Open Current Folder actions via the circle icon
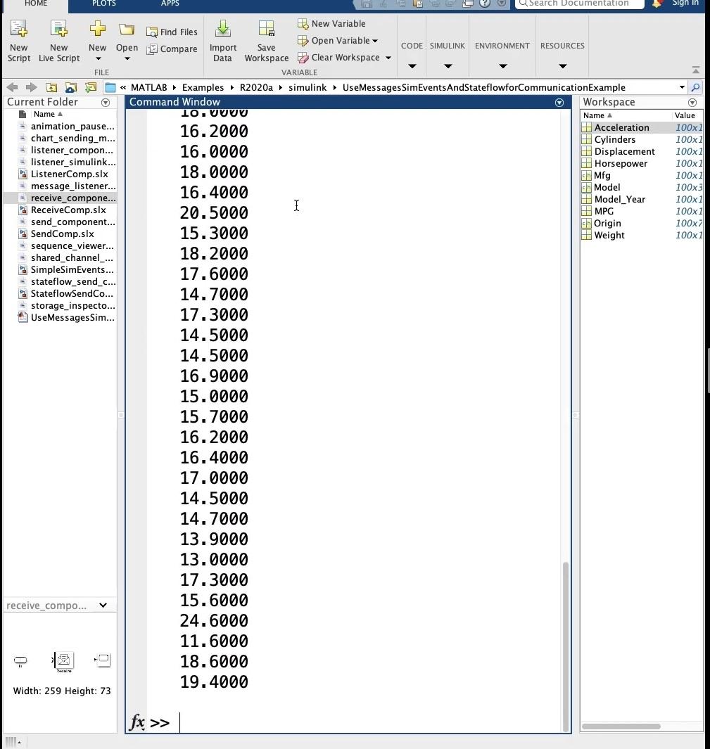 pyautogui.click(x=106, y=102)
